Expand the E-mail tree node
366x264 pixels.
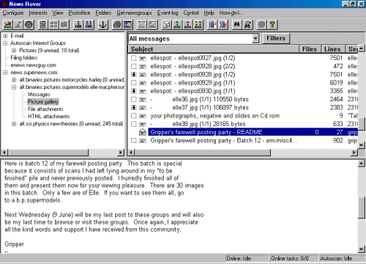(x=5, y=36)
